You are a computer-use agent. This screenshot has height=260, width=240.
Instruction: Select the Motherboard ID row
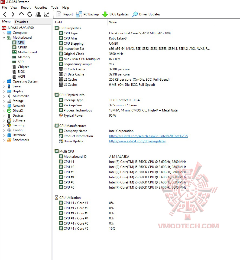133,157
